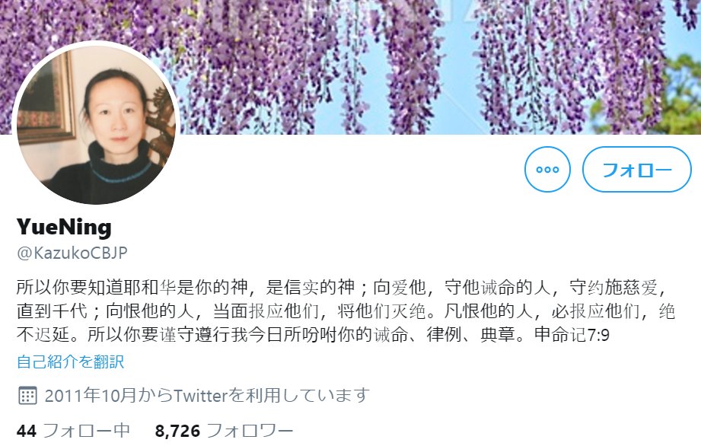Viewport: 701px width, 446px height.
Task: Follow YueNing with the フォロー button
Action: tap(636, 170)
